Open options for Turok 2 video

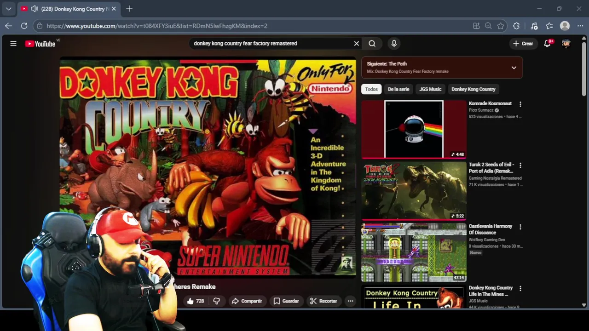pos(520,165)
